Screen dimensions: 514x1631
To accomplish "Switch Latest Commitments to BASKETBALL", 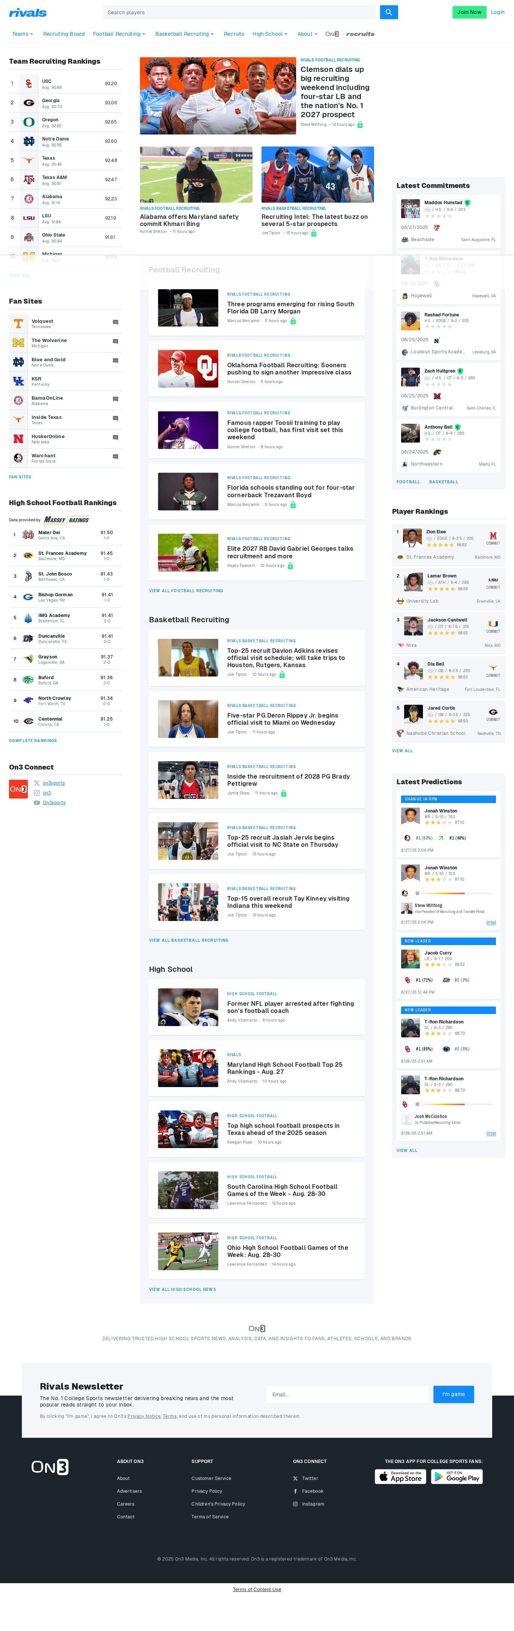I will [x=444, y=482].
